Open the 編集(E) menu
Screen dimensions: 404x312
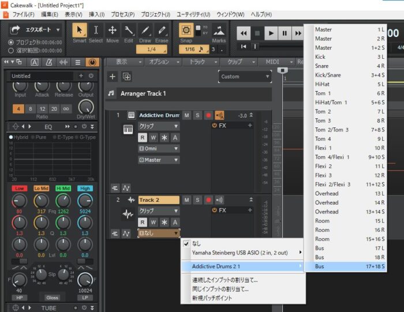tap(50, 14)
